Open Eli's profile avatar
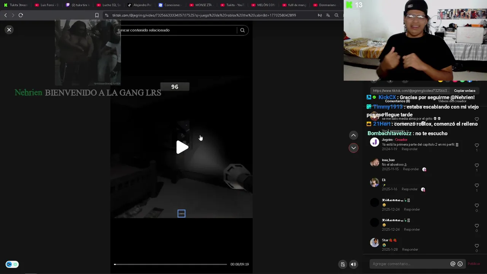 pyautogui.click(x=375, y=183)
